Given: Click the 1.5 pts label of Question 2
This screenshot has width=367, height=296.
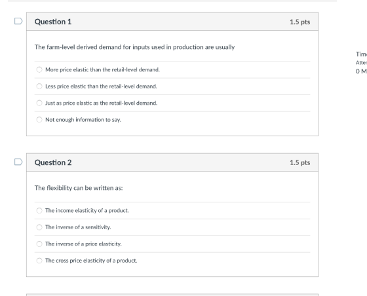Looking at the screenshot, I should click(300, 162).
